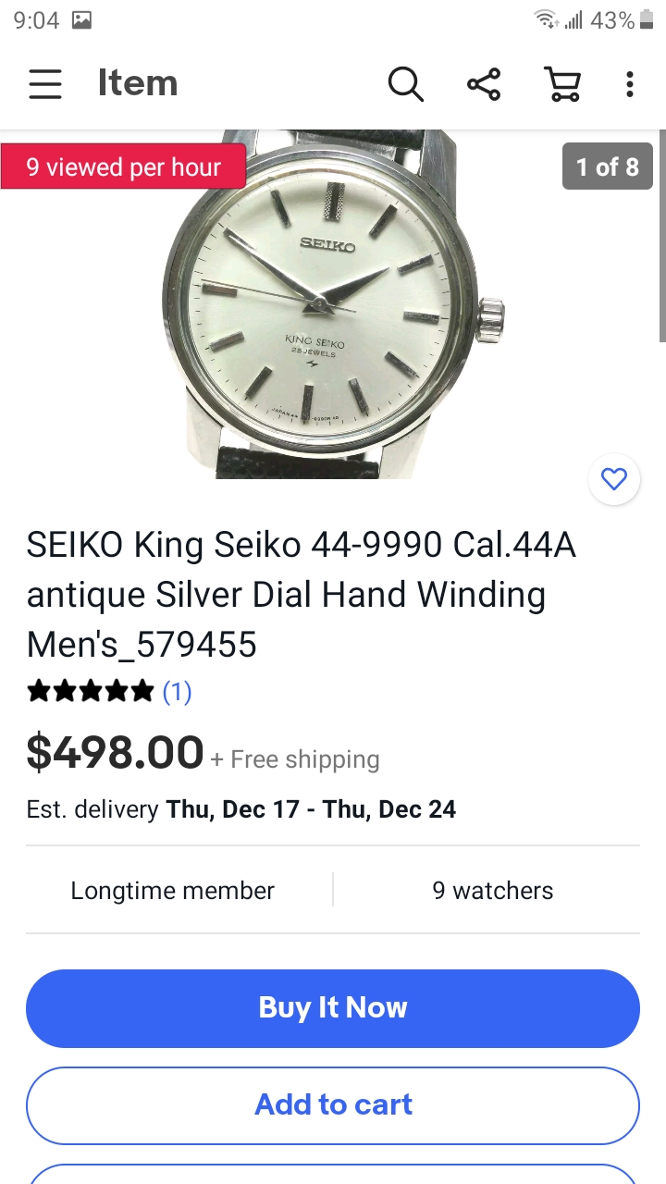Open the Seiko watch product image

(333, 305)
